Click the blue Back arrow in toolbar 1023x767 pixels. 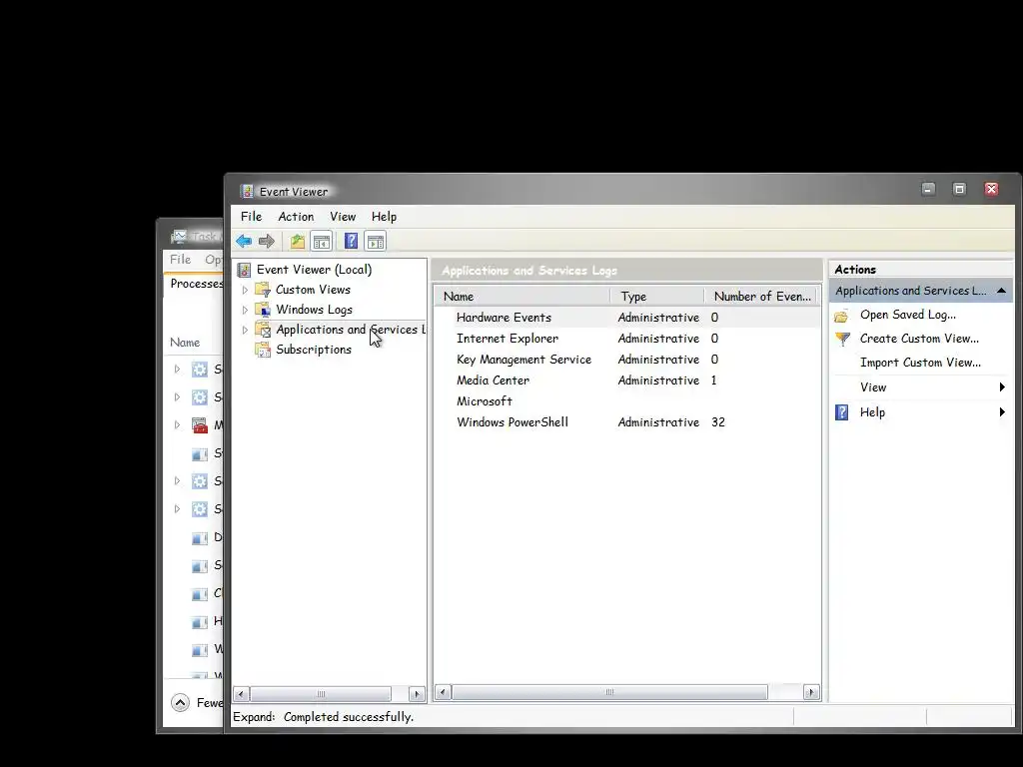pyautogui.click(x=244, y=242)
